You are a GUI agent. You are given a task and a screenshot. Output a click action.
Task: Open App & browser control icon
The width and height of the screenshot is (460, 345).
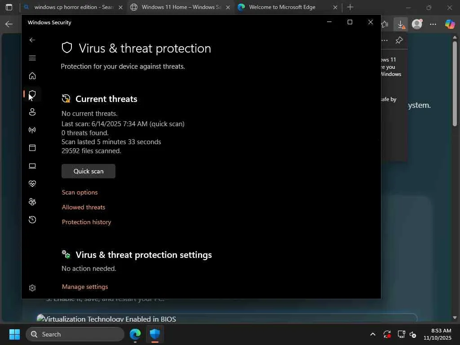pyautogui.click(x=32, y=147)
